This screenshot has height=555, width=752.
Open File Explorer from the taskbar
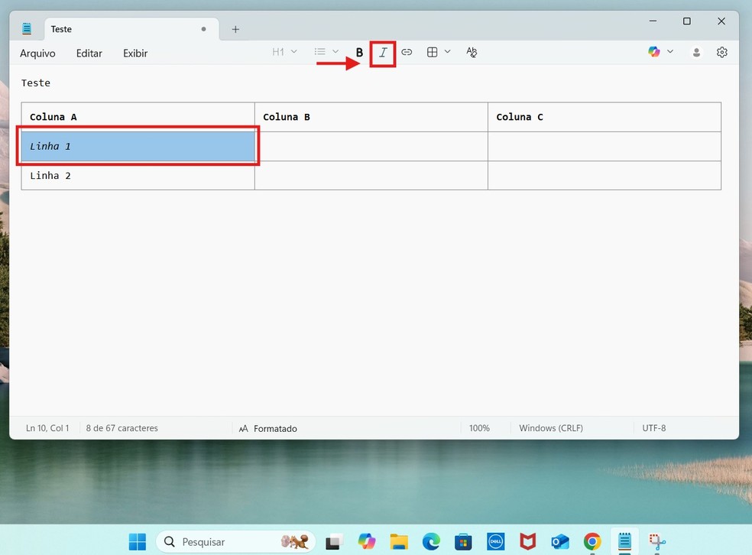(x=399, y=542)
